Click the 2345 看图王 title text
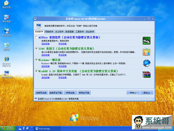Screen dimensions: 174x131 point(66,49)
